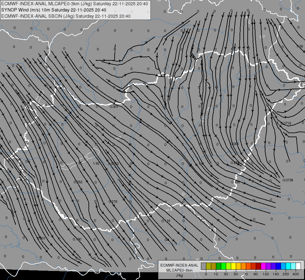Screen dimensions: 305x280
Task: Click the bright yellow legend swatch
Action: coord(233,266)
